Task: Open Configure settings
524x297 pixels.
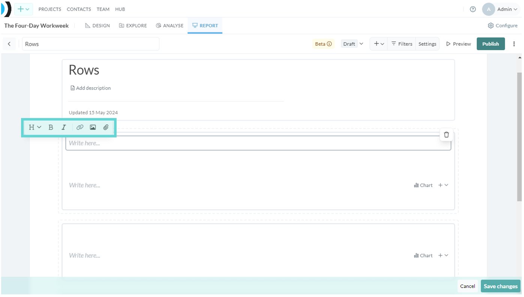Action: [503, 25]
